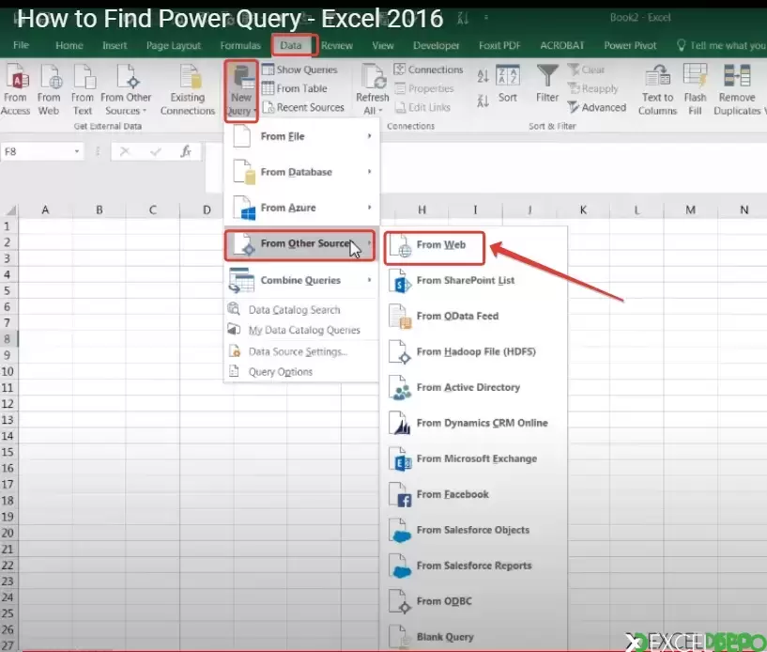Click Reapply filter
Screen dimensions: 767x652
tap(593, 88)
